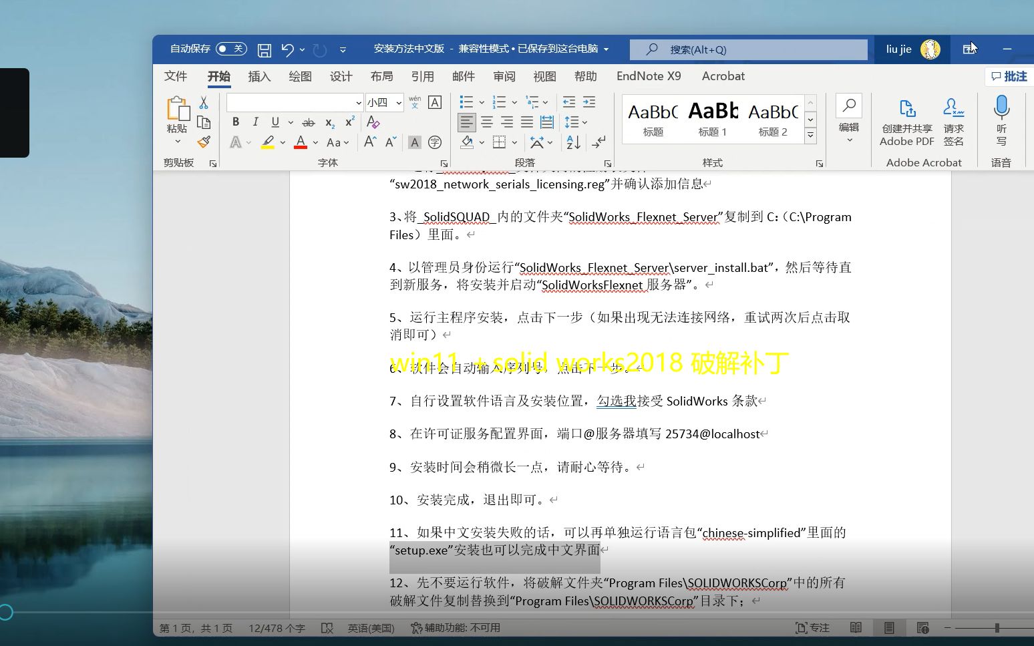Show paragraph marks icon
Screen dimensions: 1034x646
(598, 142)
